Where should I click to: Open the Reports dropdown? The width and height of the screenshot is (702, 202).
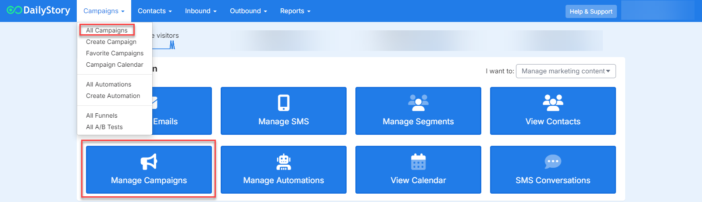point(295,11)
